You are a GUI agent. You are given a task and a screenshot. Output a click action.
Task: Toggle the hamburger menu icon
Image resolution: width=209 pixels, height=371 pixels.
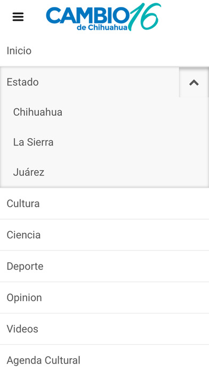[18, 17]
